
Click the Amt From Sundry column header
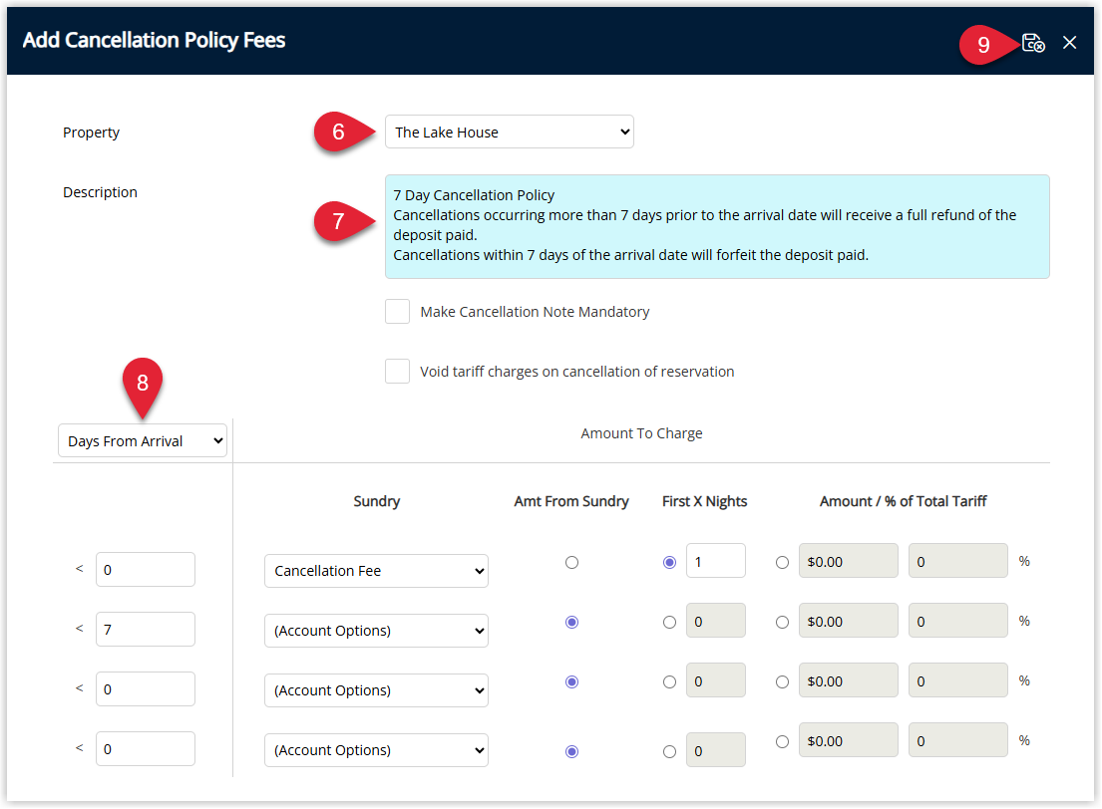[x=571, y=501]
